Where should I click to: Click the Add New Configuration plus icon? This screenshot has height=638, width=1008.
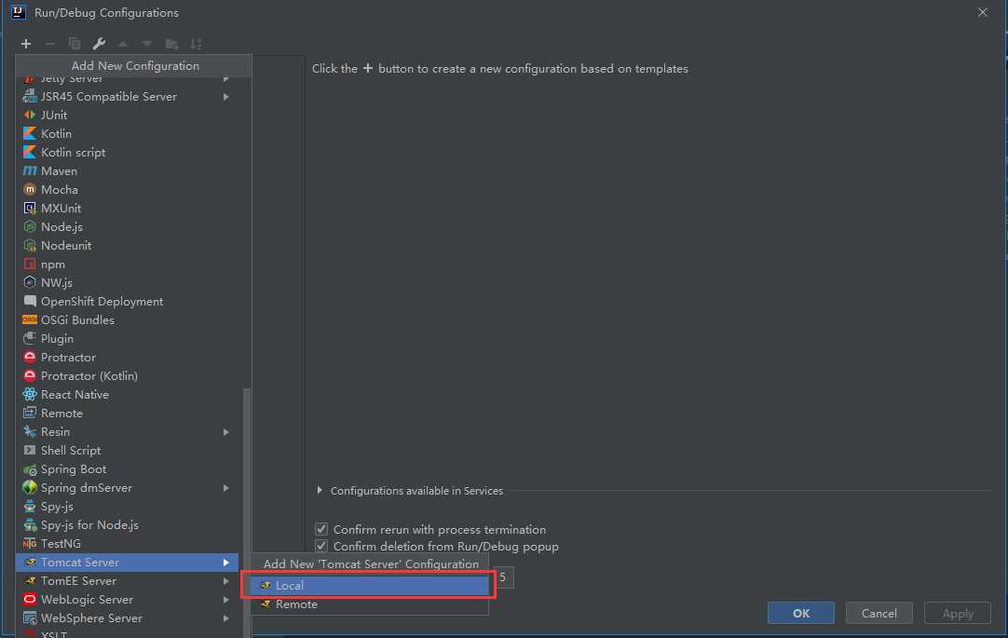(26, 44)
